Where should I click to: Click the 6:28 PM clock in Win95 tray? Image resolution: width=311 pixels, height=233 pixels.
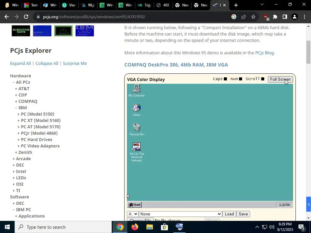click(x=284, y=205)
